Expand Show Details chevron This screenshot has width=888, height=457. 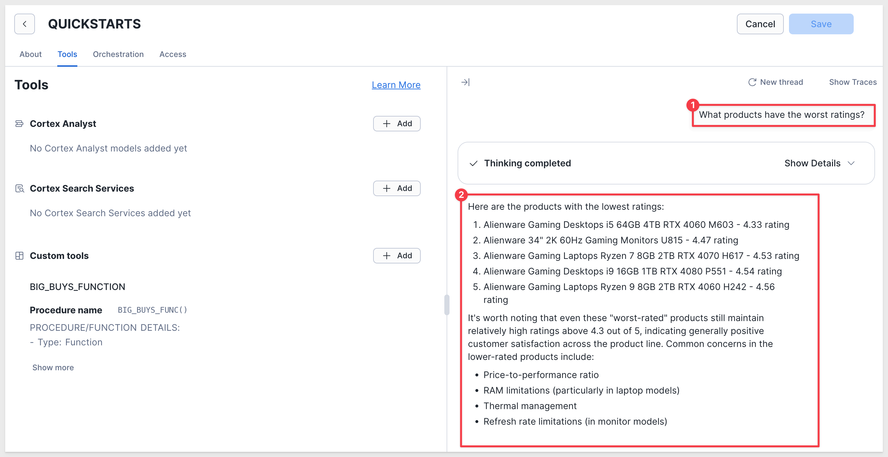coord(851,163)
